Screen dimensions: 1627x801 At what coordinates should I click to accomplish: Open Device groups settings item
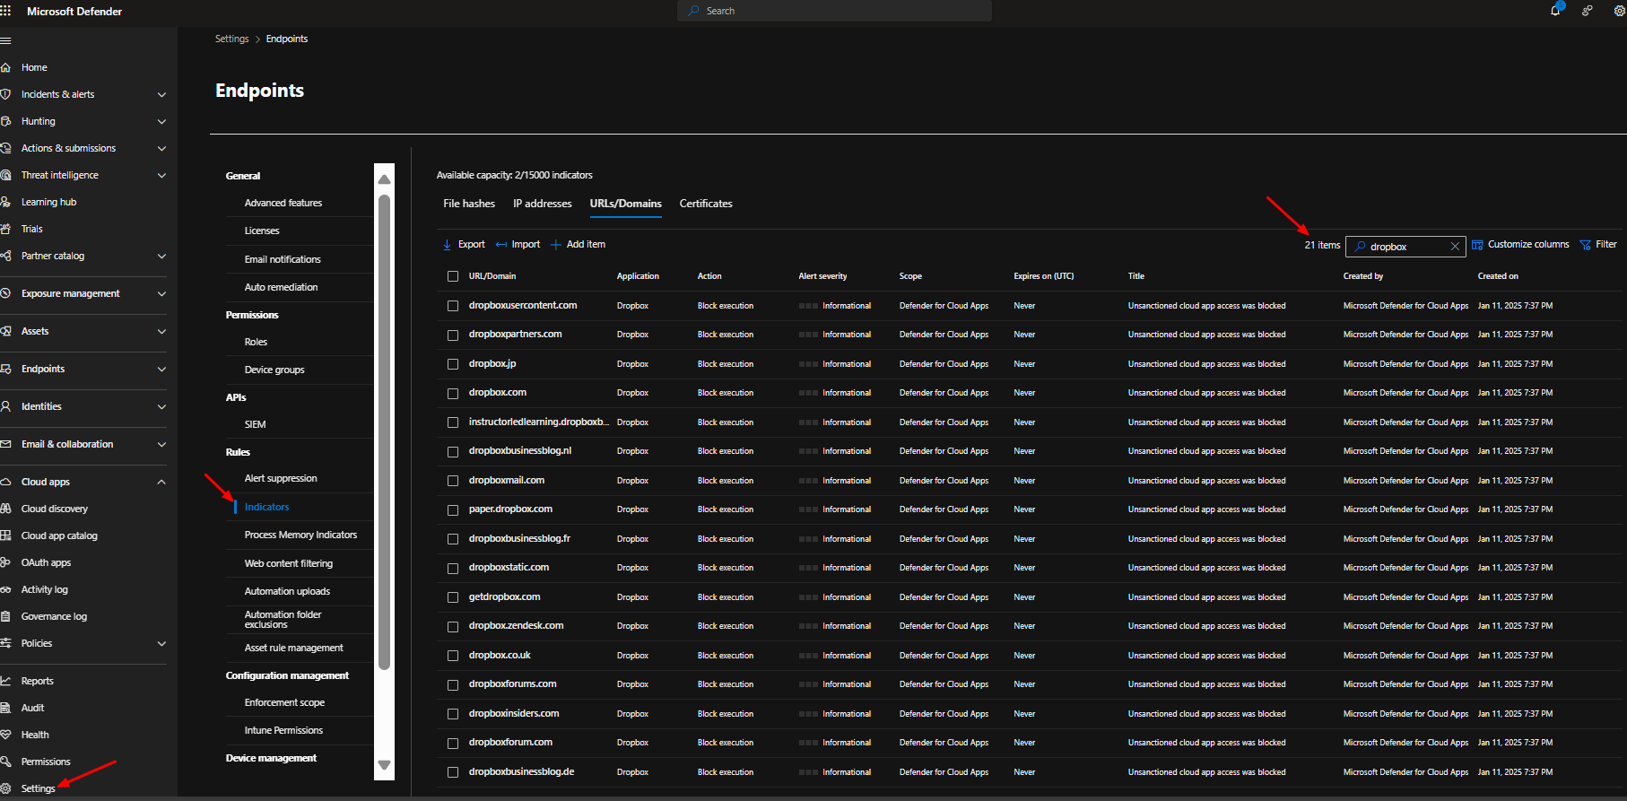tap(274, 370)
